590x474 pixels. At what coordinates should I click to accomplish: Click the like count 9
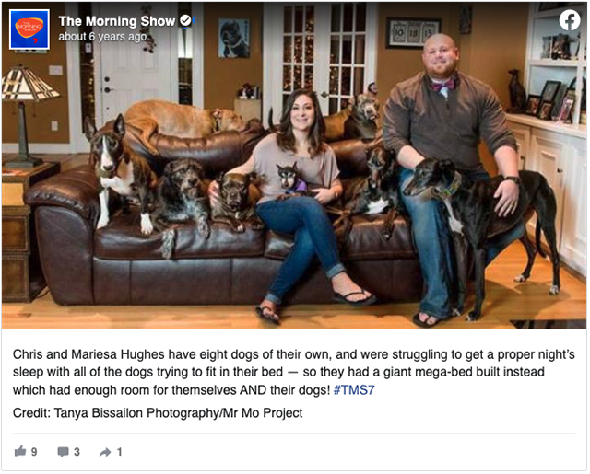click(x=34, y=452)
